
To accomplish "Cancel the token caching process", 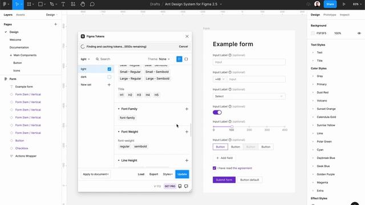I will tap(183, 47).
